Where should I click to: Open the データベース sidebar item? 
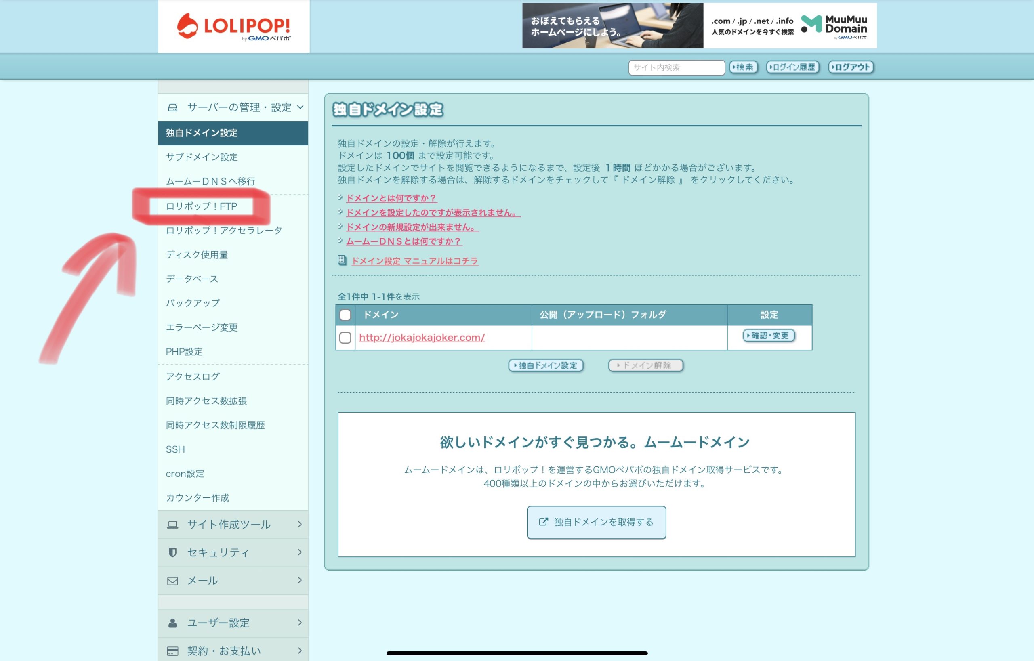[x=192, y=279]
